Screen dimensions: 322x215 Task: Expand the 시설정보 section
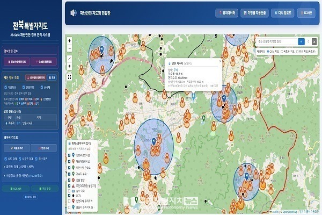[x=23, y=176]
